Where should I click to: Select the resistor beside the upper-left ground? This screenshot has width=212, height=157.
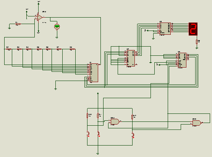[18, 24]
